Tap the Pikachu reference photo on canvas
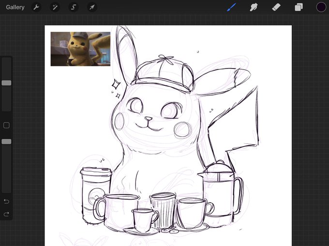The width and height of the screenshot is (329, 246). [x=80, y=49]
